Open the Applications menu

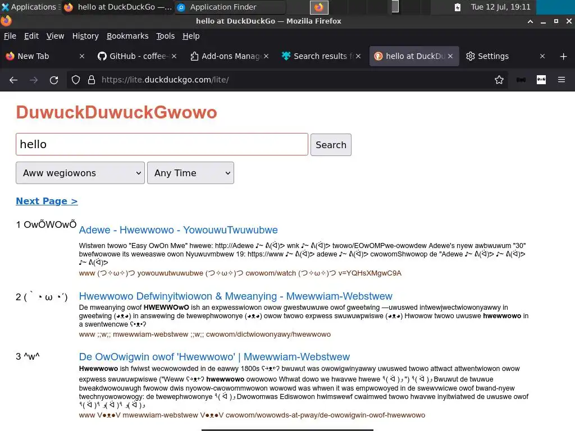30,7
